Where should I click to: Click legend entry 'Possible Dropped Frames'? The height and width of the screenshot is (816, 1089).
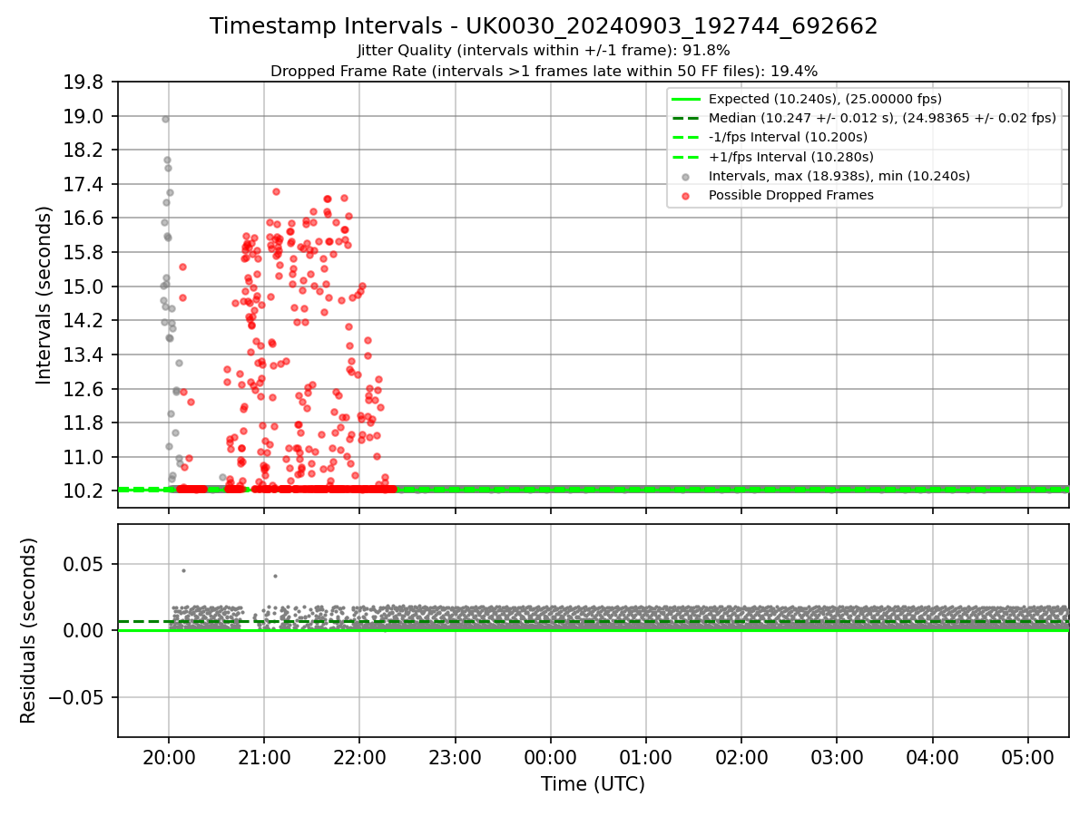[791, 195]
